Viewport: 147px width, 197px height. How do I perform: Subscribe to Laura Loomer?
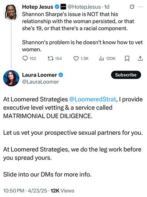(x=126, y=75)
